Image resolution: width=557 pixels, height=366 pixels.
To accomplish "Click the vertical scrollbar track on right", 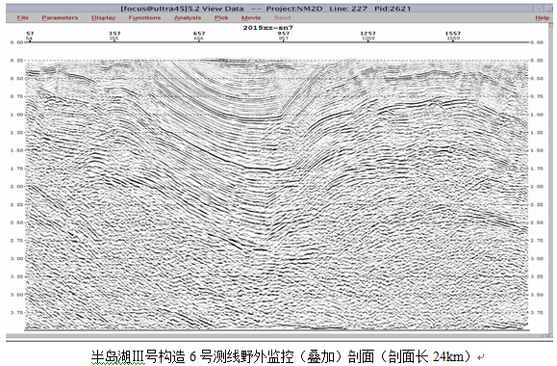I will (551, 179).
